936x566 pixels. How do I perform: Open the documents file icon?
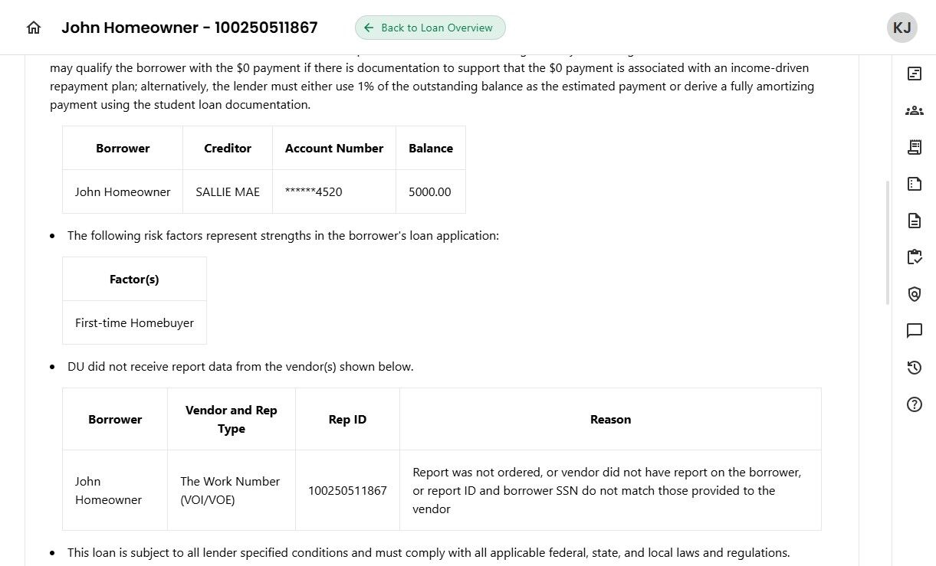pos(914,221)
